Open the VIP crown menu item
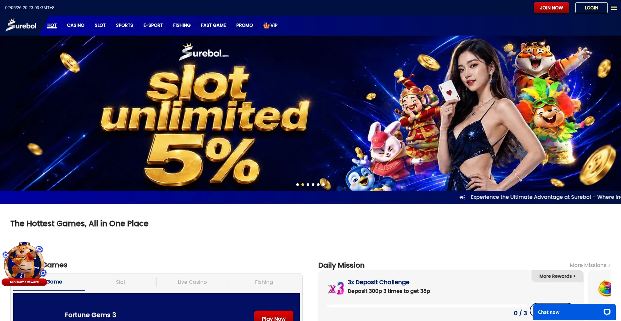This screenshot has width=621, height=321. pos(270,25)
